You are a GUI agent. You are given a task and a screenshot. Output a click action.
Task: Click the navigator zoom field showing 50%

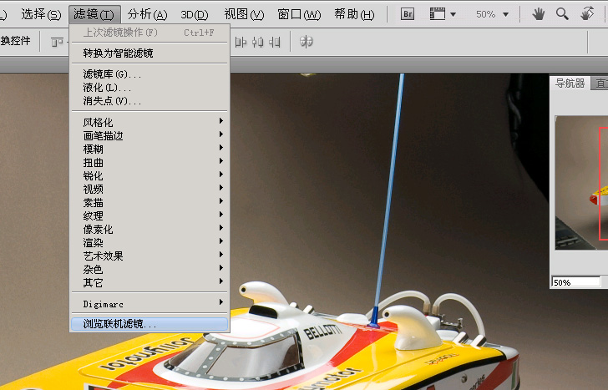pyautogui.click(x=575, y=281)
